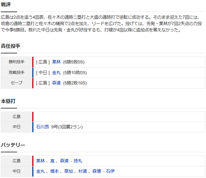Click 森浦 in 広島 battery row
206x178 pixels.
point(64,161)
